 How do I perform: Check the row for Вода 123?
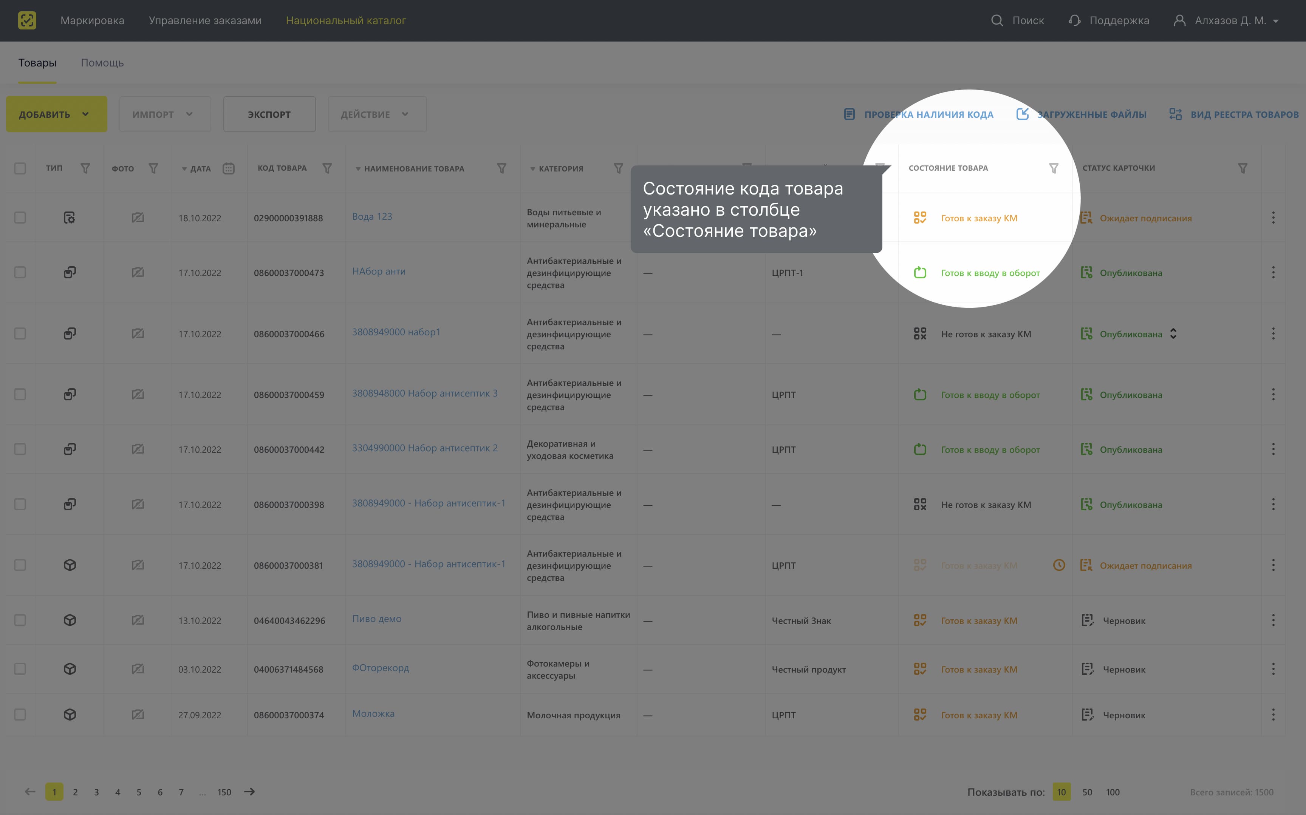tap(20, 218)
